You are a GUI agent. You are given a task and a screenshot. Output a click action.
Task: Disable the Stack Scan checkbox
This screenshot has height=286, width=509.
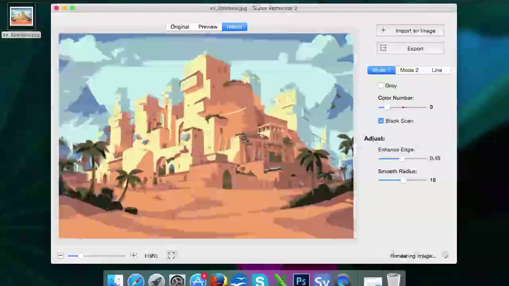coord(381,121)
